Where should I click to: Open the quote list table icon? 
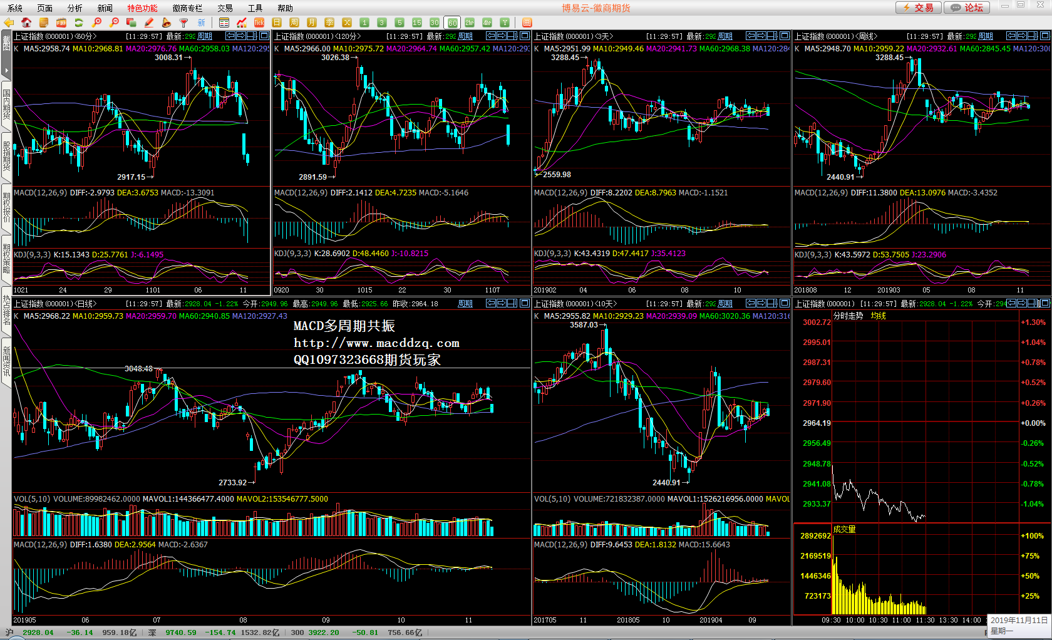(224, 23)
